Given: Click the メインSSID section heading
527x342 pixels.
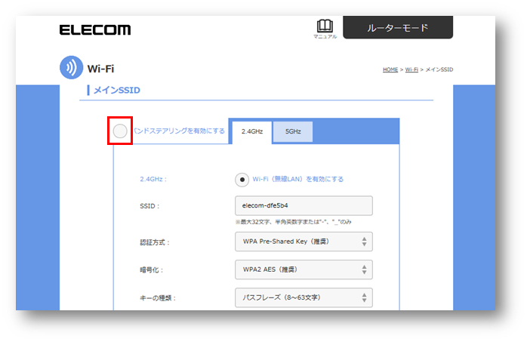Looking at the screenshot, I should 116,90.
